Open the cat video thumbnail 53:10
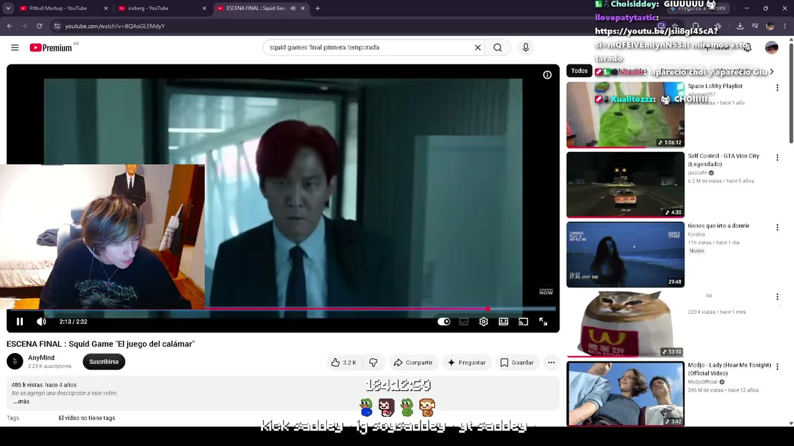The image size is (794, 446). click(625, 324)
